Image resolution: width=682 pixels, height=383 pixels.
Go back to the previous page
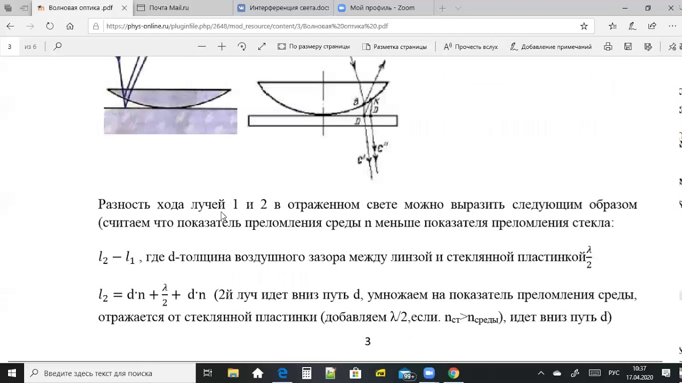pos(10,26)
